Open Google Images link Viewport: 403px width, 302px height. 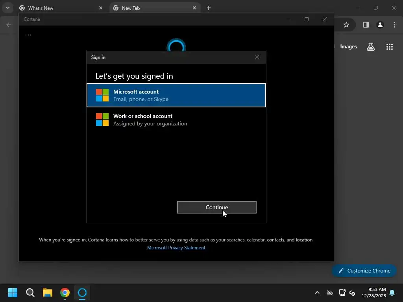pos(349,47)
